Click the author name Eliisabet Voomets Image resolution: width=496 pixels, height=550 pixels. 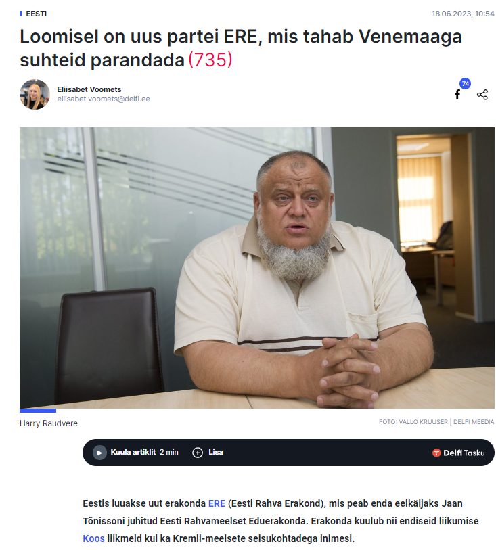(x=89, y=89)
